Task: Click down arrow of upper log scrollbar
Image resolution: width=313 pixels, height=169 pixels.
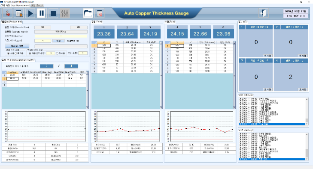Action: click(307, 124)
